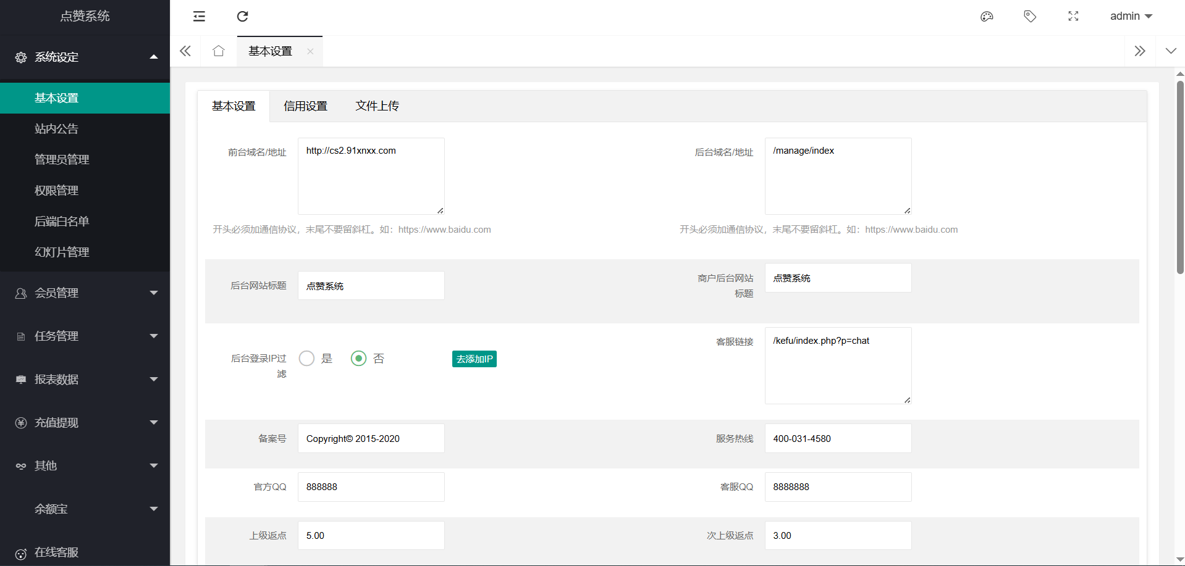The image size is (1185, 566).
Task: Click the 服务热线 input field
Action: tap(837, 439)
